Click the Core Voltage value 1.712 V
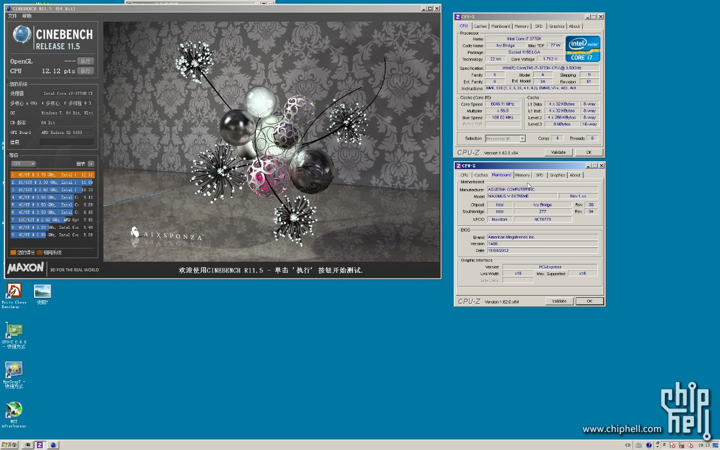Image resolution: width=720 pixels, height=450 pixels. tap(550, 59)
